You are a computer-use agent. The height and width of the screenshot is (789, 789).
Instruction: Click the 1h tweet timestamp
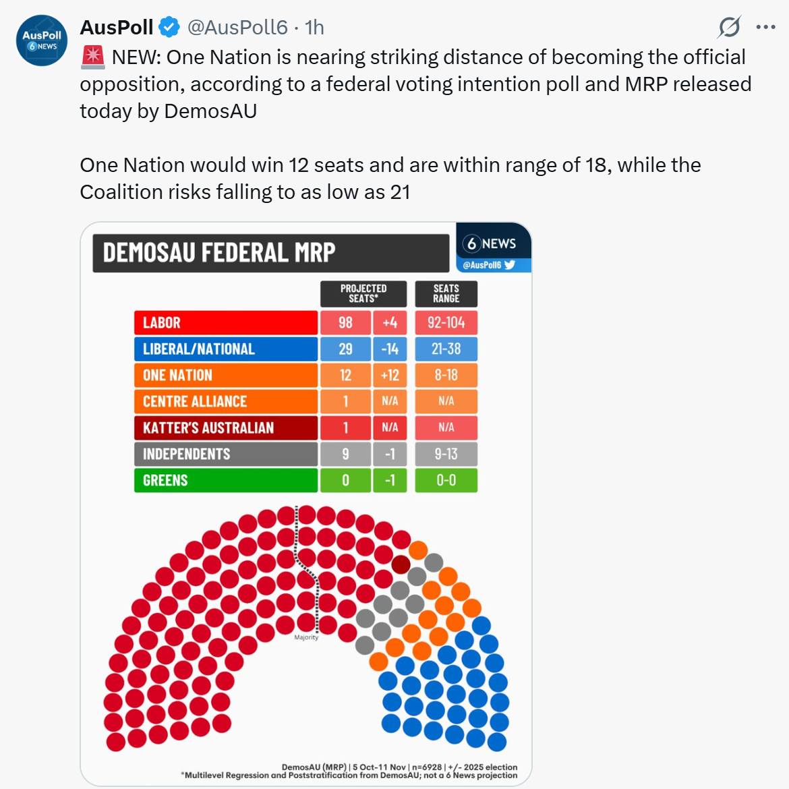pos(314,28)
